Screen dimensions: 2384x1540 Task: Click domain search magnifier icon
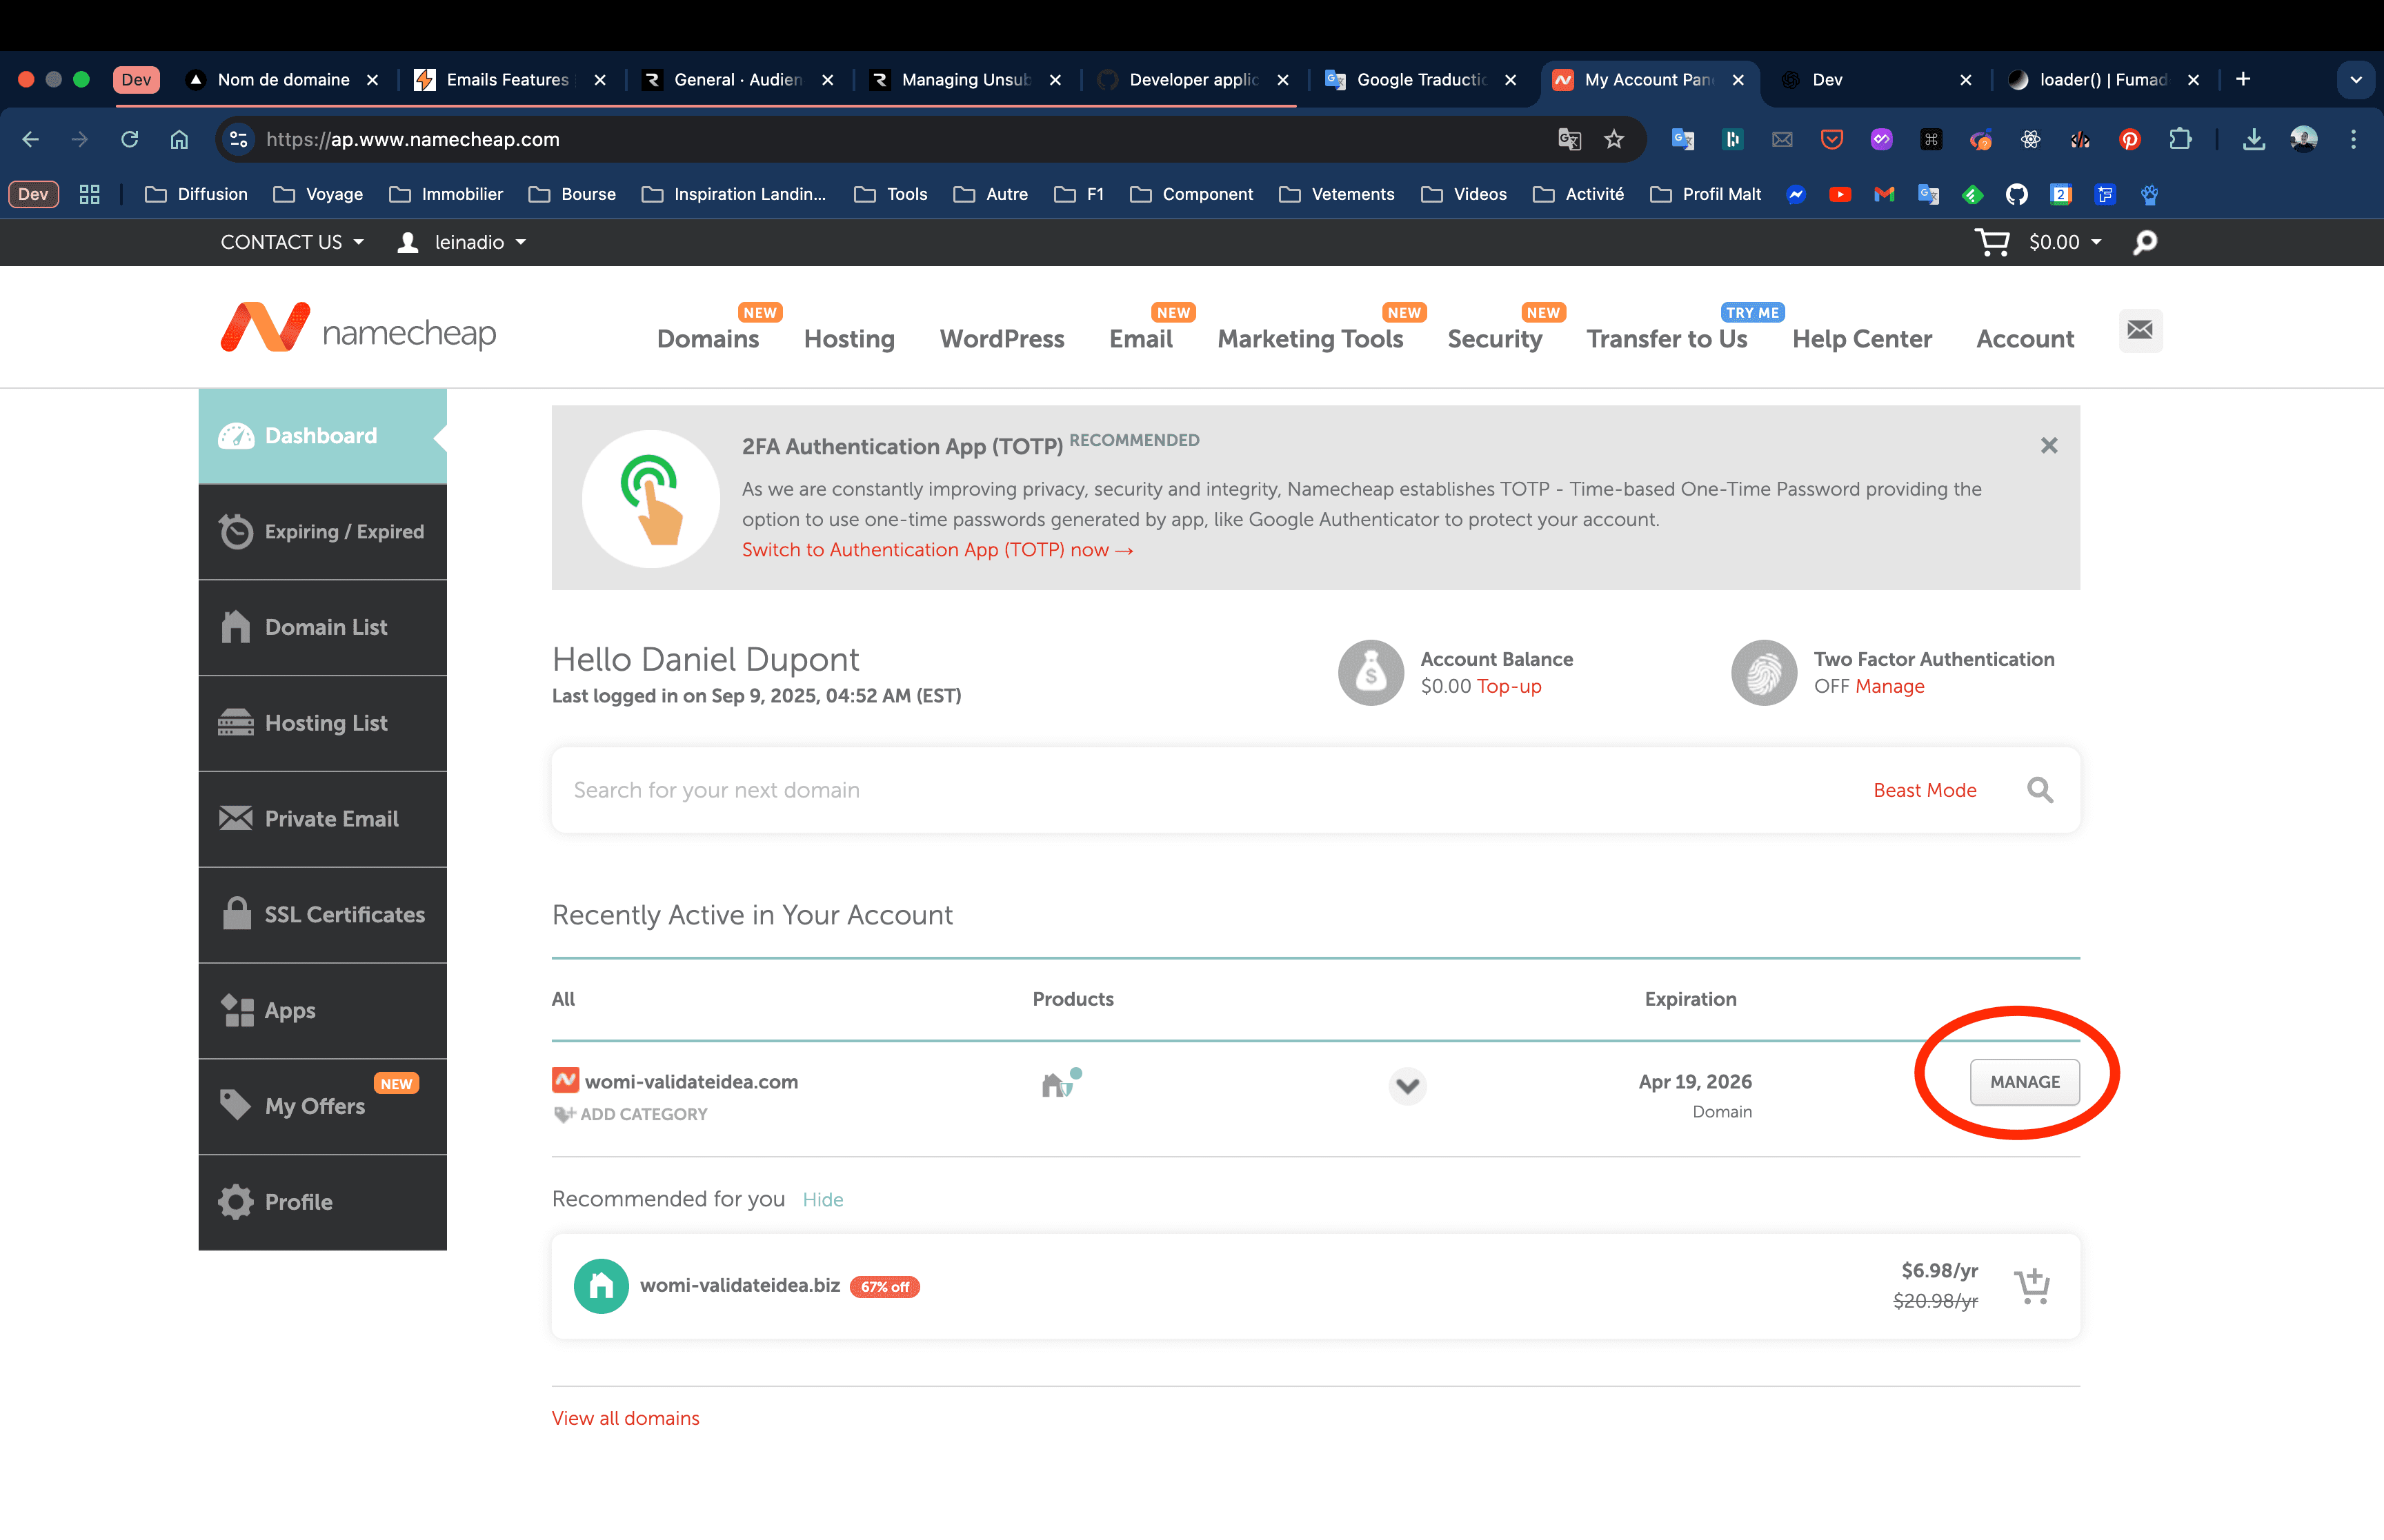tap(2040, 790)
